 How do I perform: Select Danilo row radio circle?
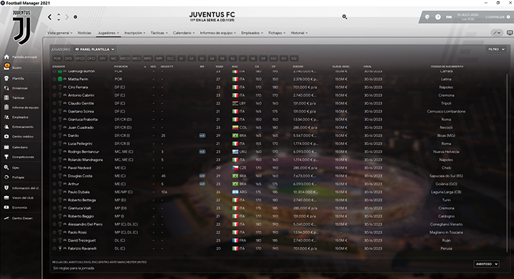click(54, 136)
